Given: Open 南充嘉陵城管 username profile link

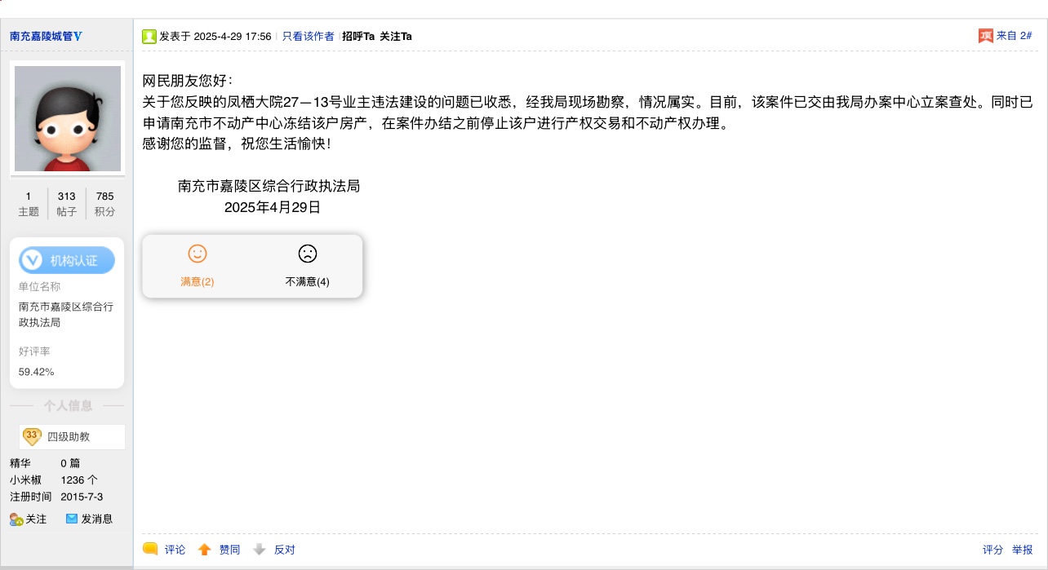Looking at the screenshot, I should [x=46, y=36].
